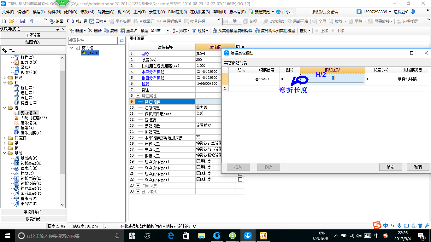431x242 pixels.
Task: Open Microsoft Edge from the taskbar
Action: [171, 235]
